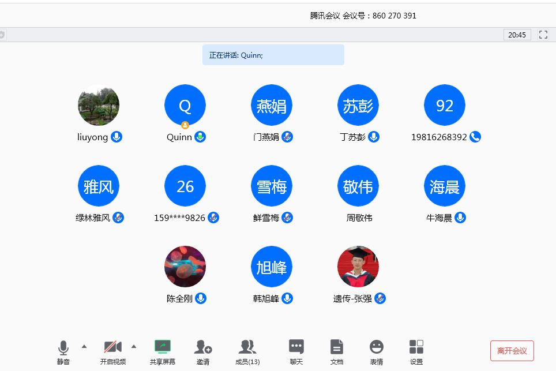Click 绿林雅风's muted microphone icon
This screenshot has width=556, height=371.
(118, 218)
